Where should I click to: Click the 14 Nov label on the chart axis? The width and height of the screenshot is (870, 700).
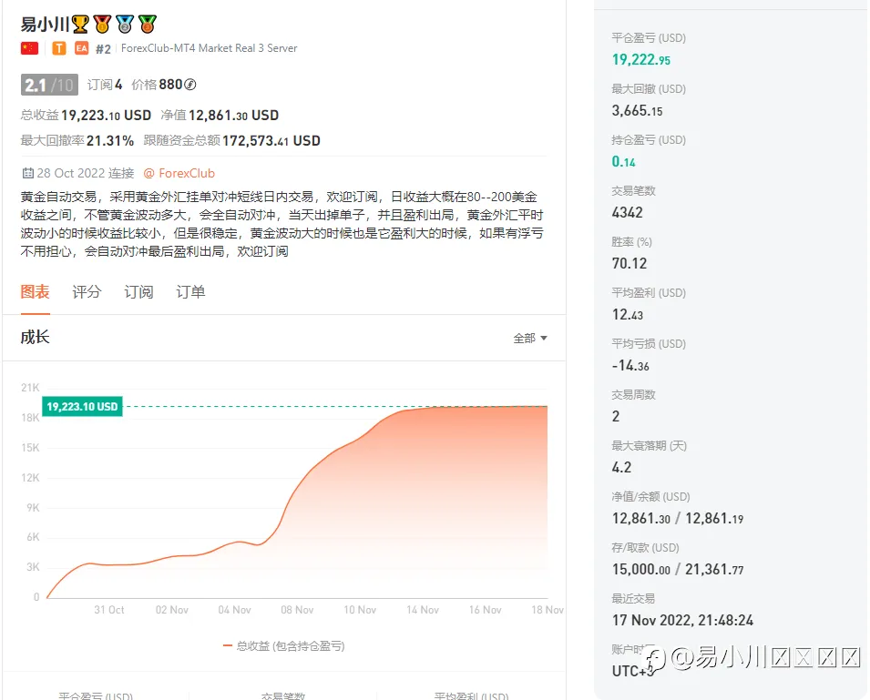[422, 610]
